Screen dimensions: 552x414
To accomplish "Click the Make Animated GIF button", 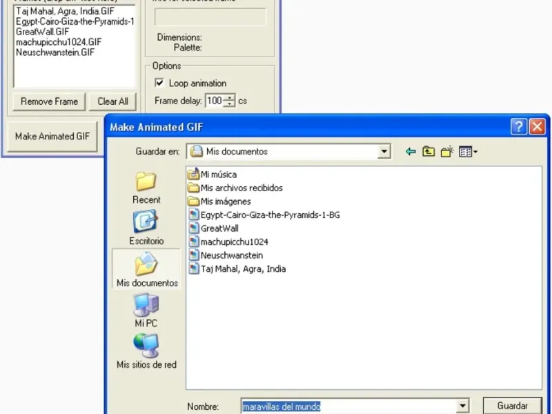I will point(52,137).
